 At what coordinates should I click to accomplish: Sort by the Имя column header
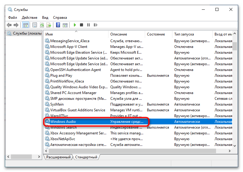coord(76,34)
